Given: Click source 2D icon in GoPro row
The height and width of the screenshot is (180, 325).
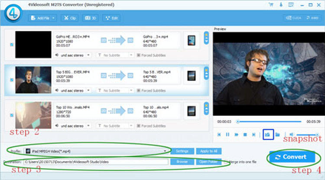Looking at the screenshot, I should point(104,40).
